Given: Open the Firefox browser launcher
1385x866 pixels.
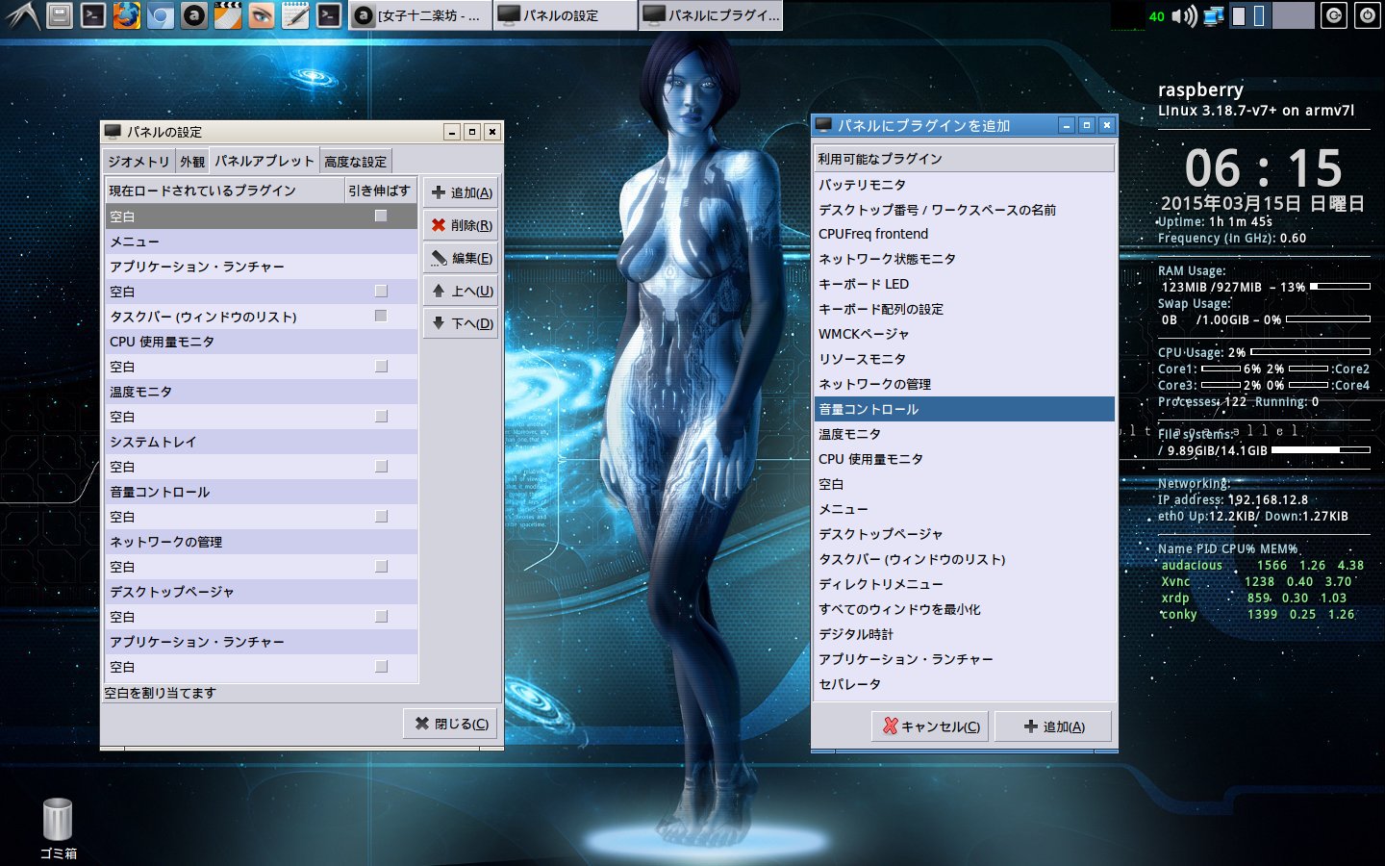Looking at the screenshot, I should (x=126, y=15).
